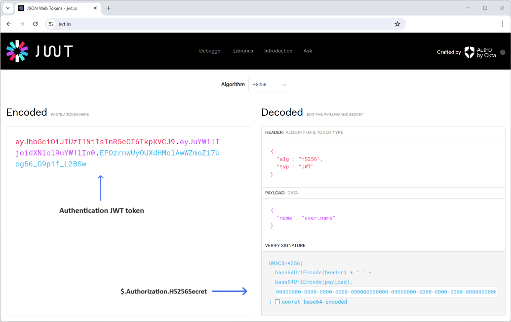The height and width of the screenshot is (322, 511).
Task: Open the Chrome three-dot menu
Action: point(503,24)
